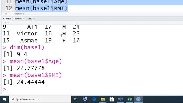Click editor line mean(base1$BMI)
The width and height of the screenshot is (183, 103).
(x=41, y=8)
